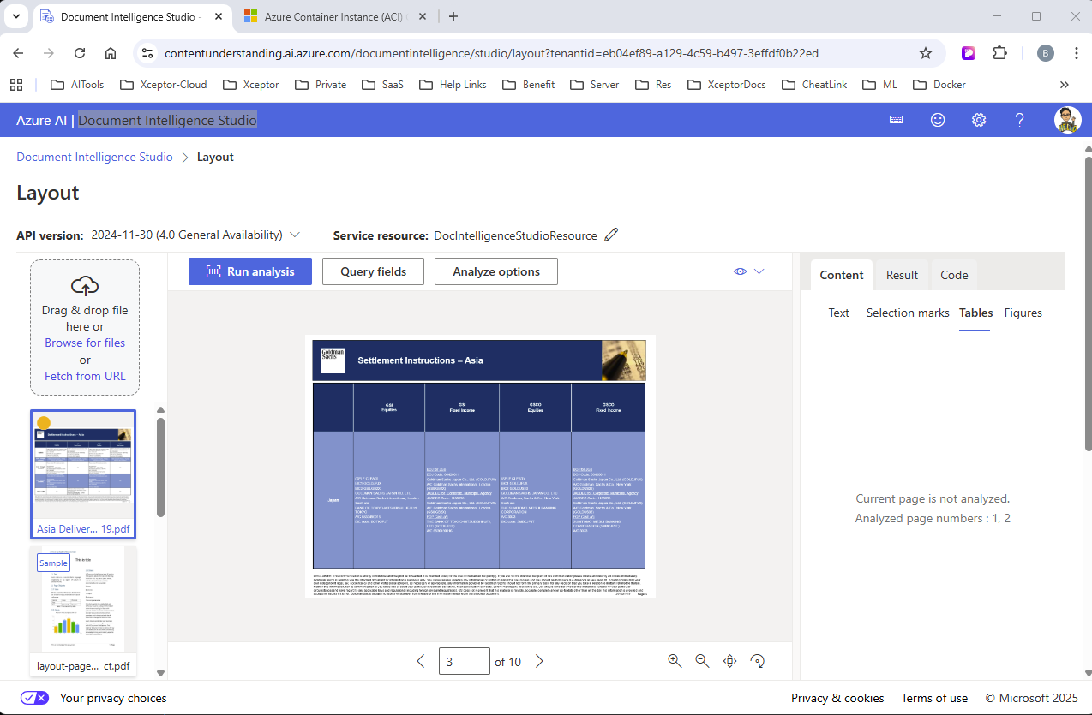Go to previous page arrow
The width and height of the screenshot is (1092, 715).
[421, 661]
